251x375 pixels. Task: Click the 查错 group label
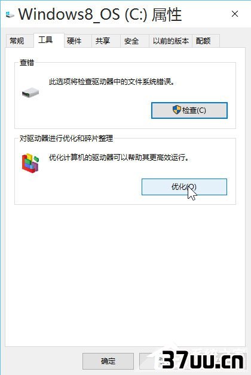pos(27,63)
